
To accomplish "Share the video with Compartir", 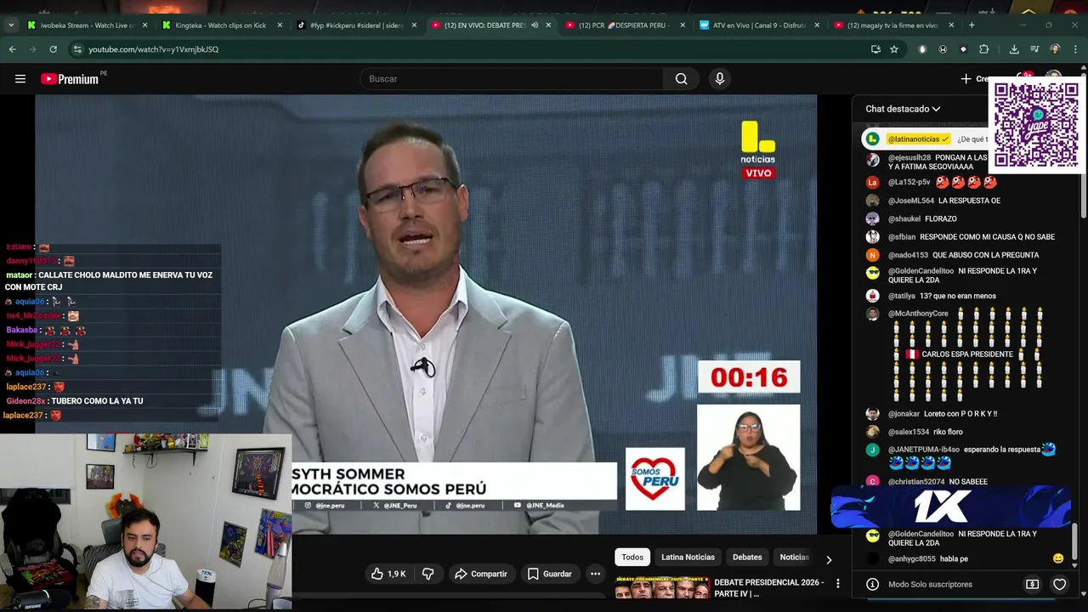I will coord(481,574).
